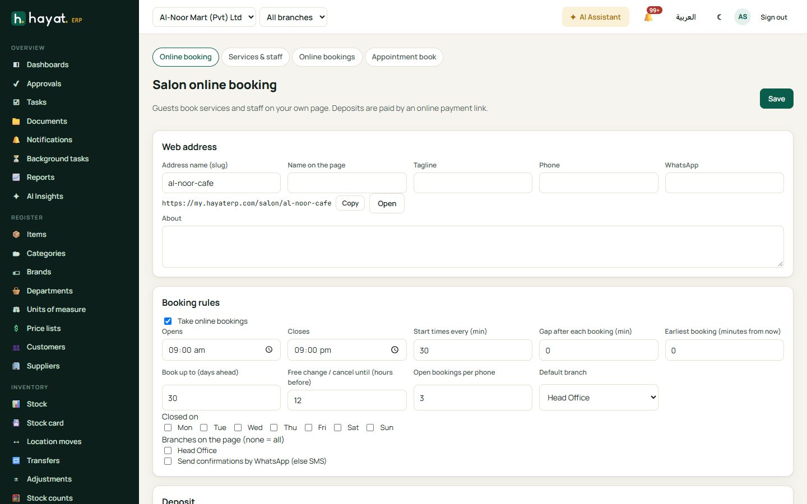Viewport: 807px width, 504px height.
Task: Click the Adjustments plus-minus icon
Action: tap(16, 479)
